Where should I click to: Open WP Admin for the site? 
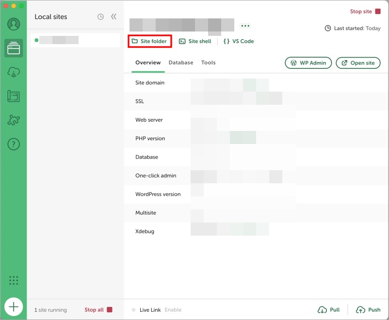point(308,63)
